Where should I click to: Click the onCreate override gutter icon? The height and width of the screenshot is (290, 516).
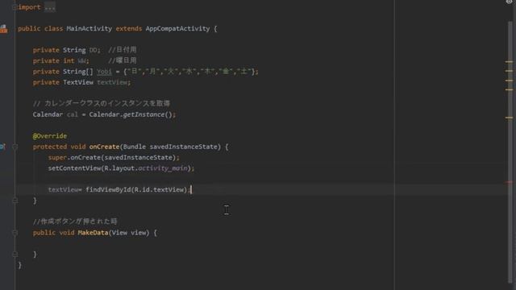click(x=2, y=147)
